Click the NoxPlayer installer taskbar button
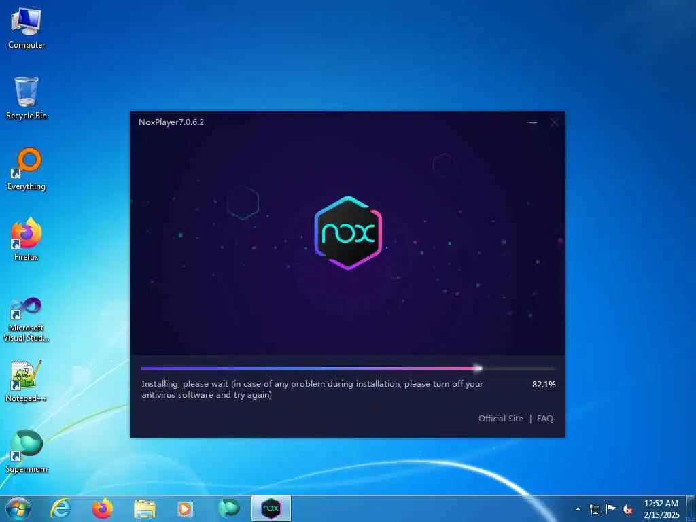 click(271, 508)
